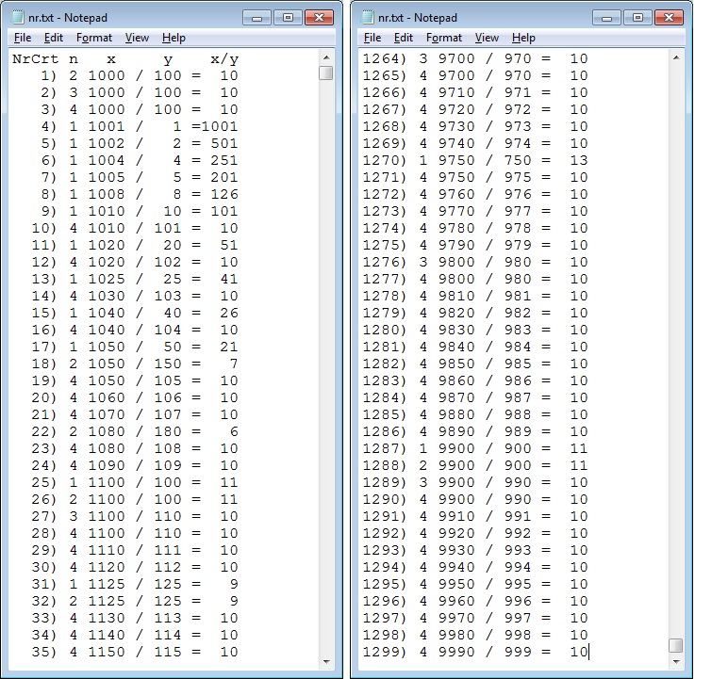The height and width of the screenshot is (679, 728).
Task: Click the Notepad icon in the left window title bar
Action: (18, 18)
